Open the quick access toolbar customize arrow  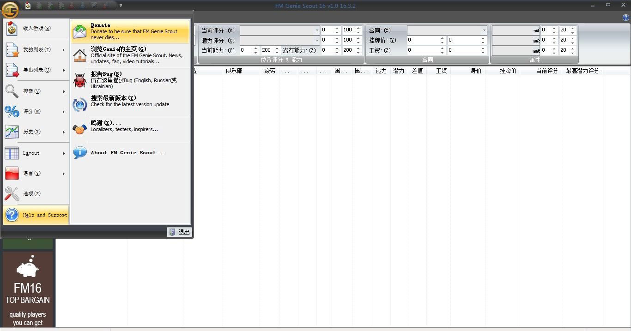(x=121, y=6)
